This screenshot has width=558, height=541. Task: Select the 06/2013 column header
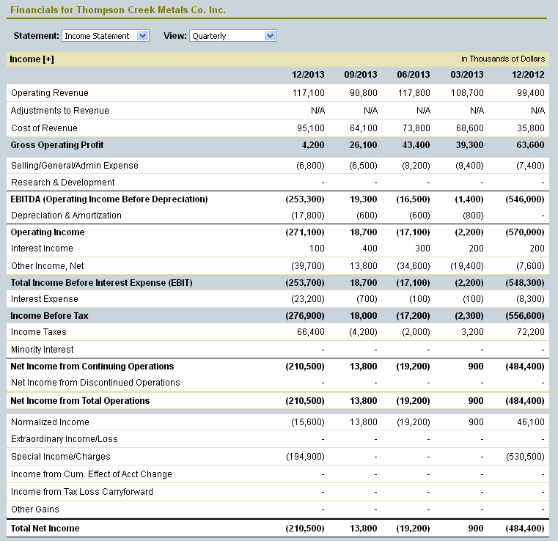pos(414,75)
